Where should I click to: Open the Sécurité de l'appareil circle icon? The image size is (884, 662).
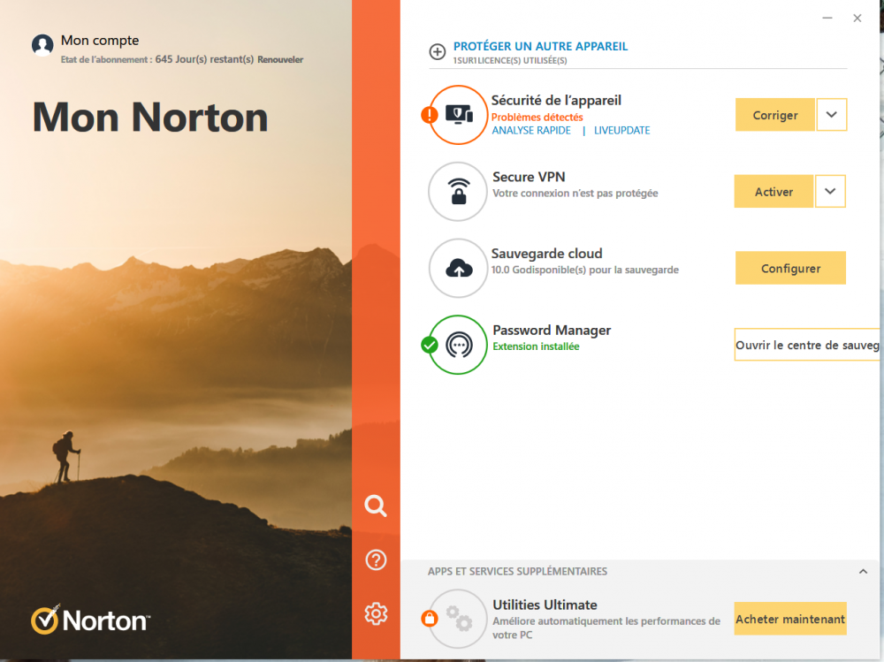pyautogui.click(x=459, y=115)
